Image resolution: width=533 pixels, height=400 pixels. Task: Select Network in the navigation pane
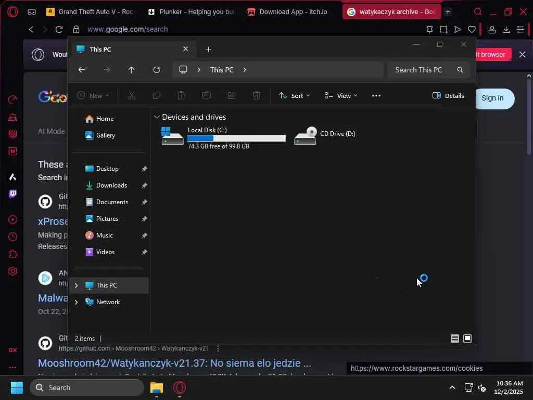point(108,302)
